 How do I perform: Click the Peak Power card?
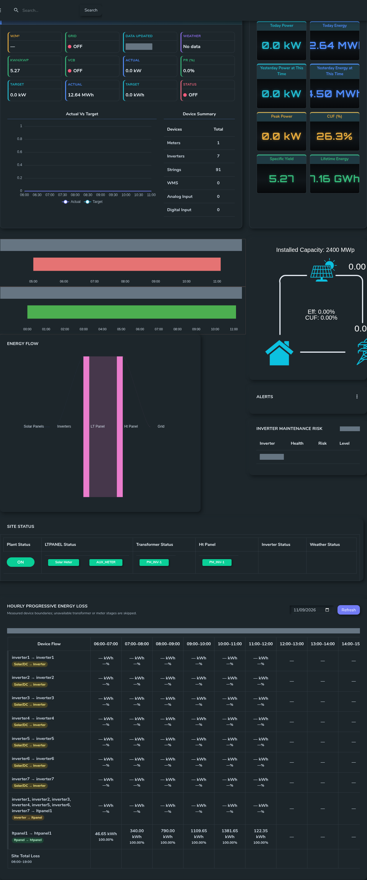coord(281,132)
